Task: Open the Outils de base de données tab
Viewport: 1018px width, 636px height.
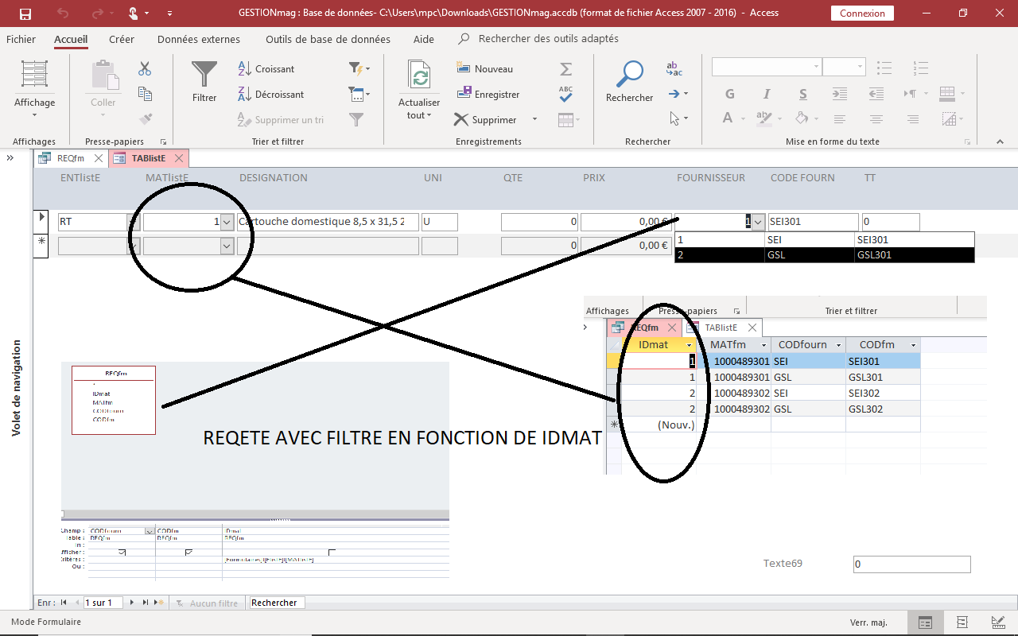Action: click(328, 39)
